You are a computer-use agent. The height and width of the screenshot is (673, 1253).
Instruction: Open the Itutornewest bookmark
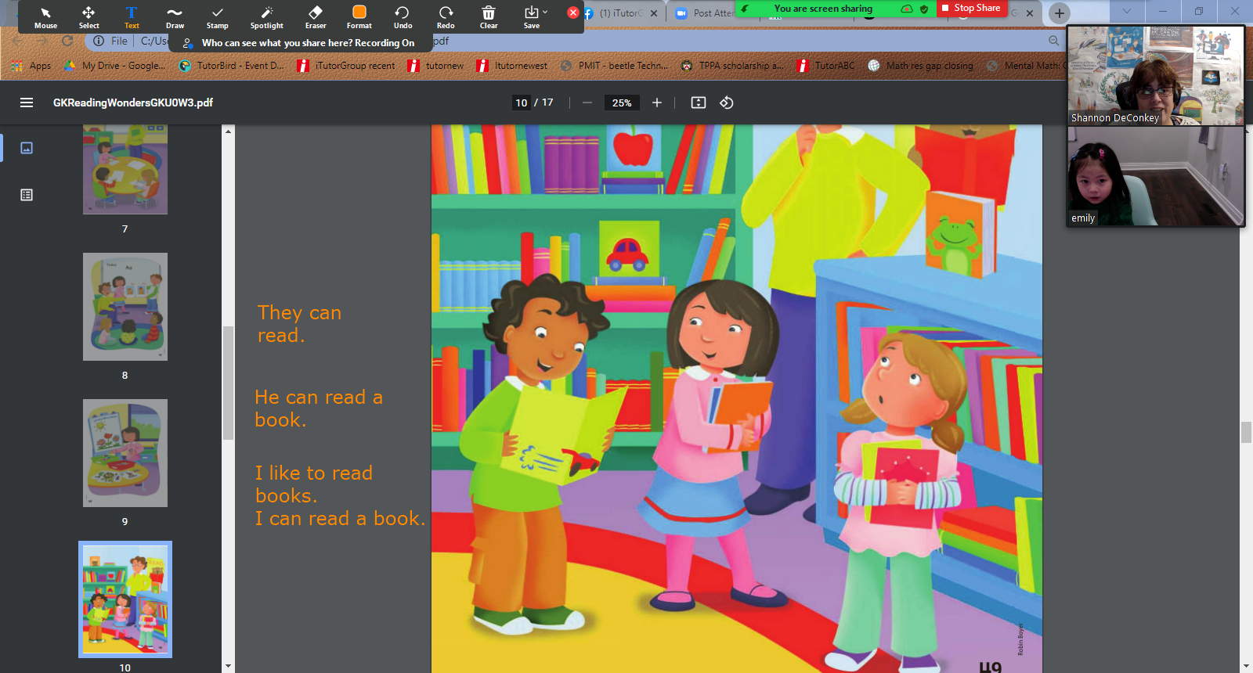tap(512, 66)
